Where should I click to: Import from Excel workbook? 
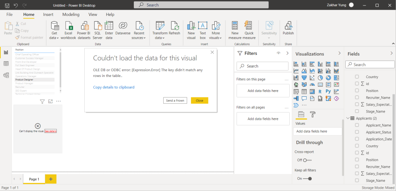[x=68, y=30]
